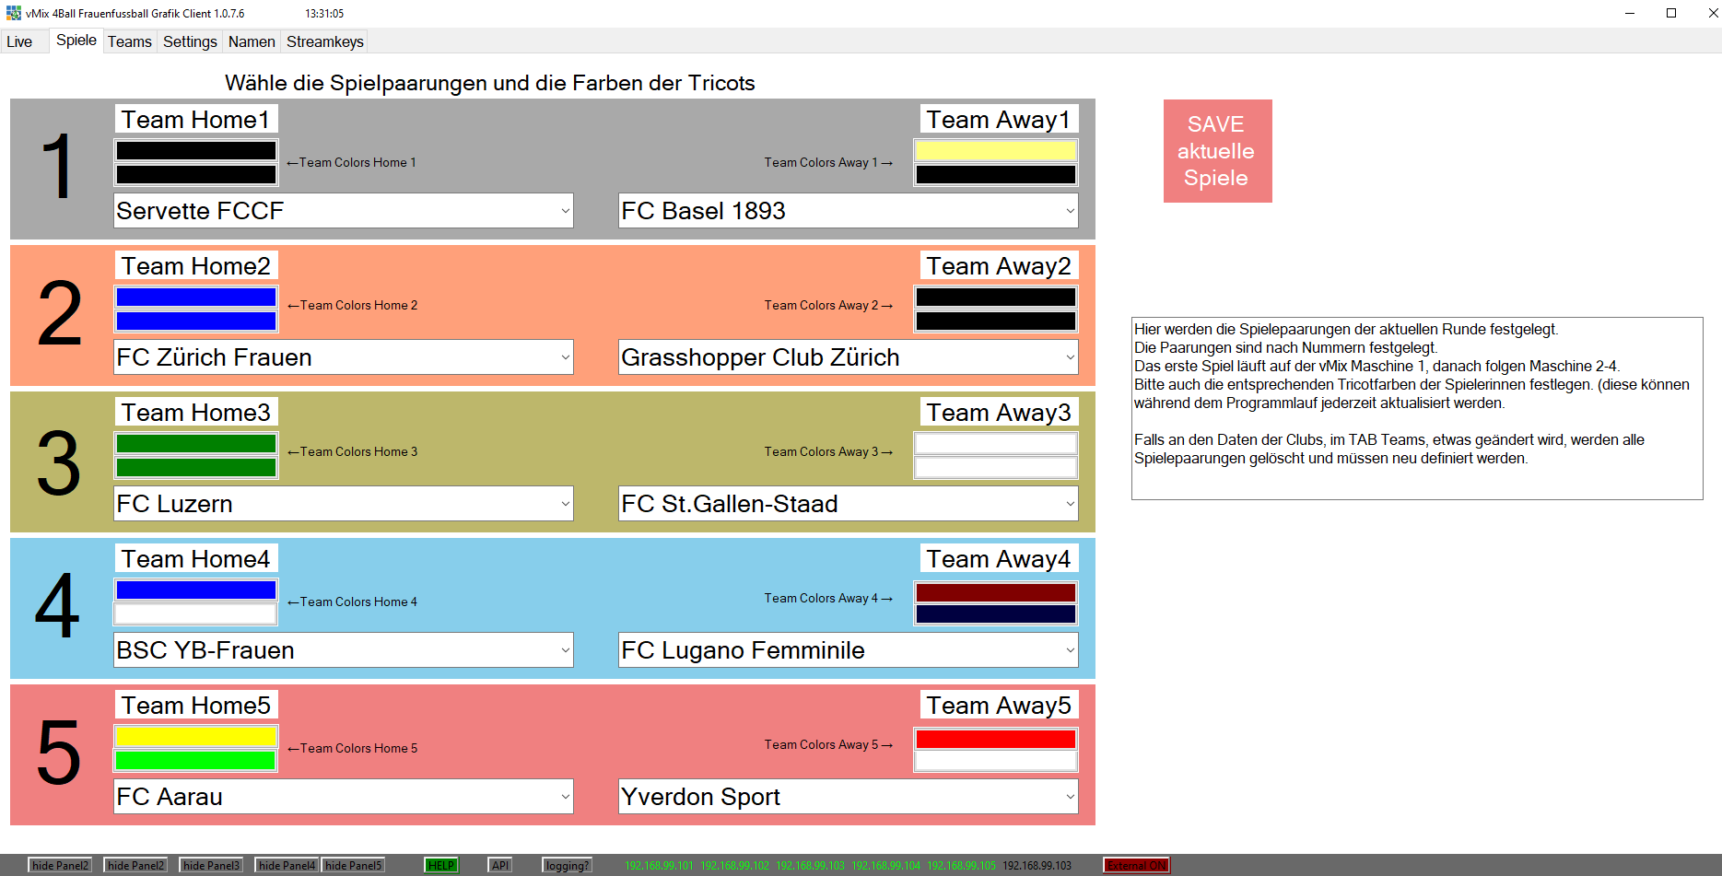Toggle the hide Panel5 button
1722x876 pixels.
(x=353, y=865)
